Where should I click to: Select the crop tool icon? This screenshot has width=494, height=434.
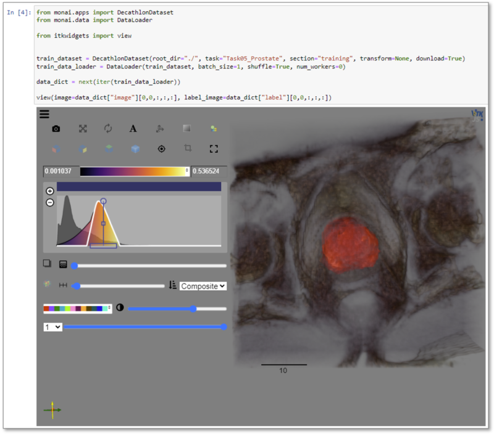click(x=189, y=149)
